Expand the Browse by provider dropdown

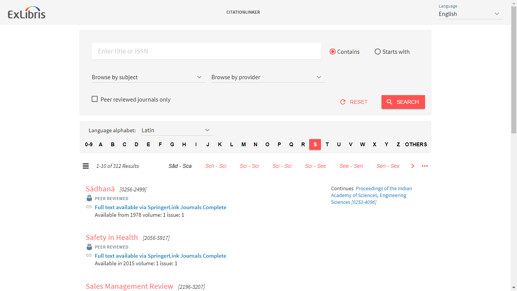268,77
